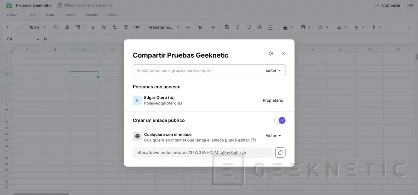The image size is (418, 195).
Task: Apply percent format icon
Action: [x=104, y=27]
